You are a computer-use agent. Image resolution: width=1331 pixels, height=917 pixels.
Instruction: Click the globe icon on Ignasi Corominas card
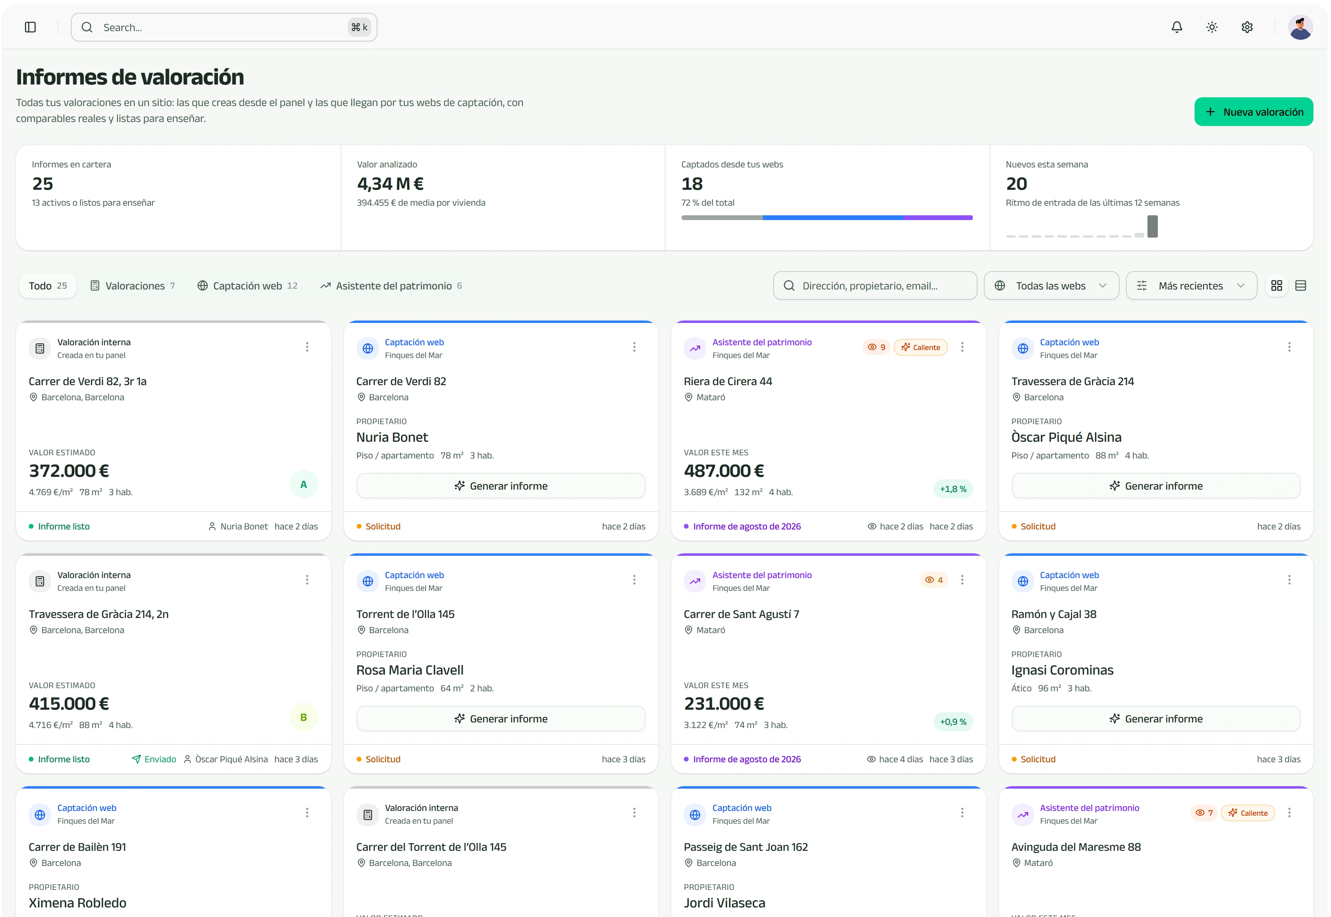tap(1022, 581)
